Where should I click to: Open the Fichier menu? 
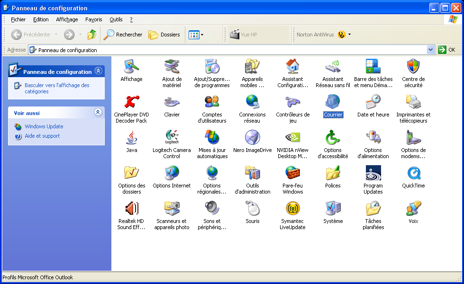click(x=18, y=19)
